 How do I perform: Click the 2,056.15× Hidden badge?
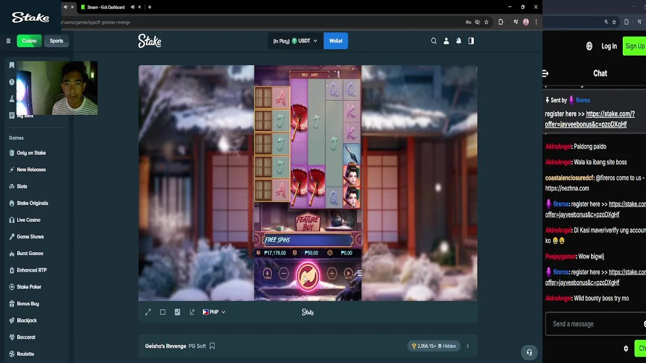point(434,346)
